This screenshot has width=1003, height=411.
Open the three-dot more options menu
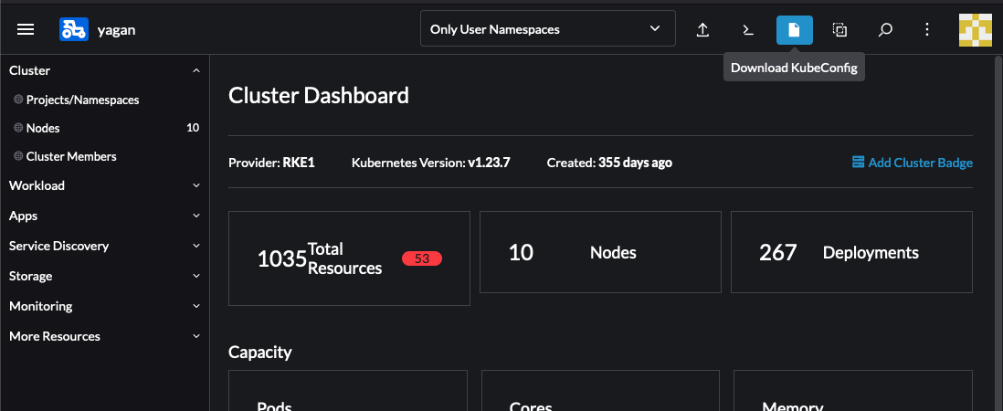[927, 29]
